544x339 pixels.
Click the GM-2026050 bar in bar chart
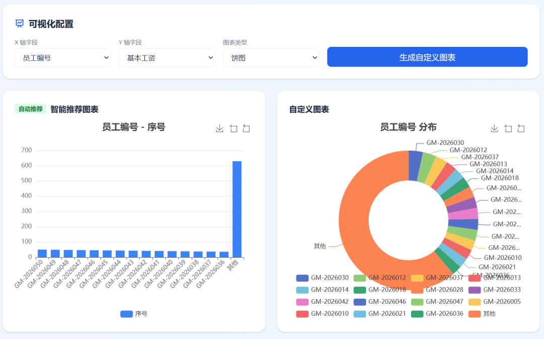42,254
